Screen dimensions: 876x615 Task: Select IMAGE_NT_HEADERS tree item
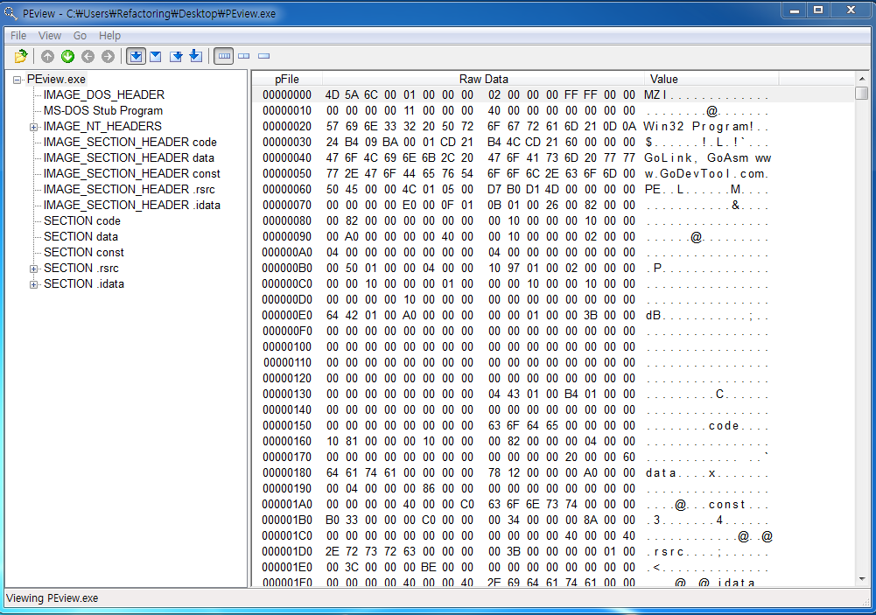pos(102,126)
